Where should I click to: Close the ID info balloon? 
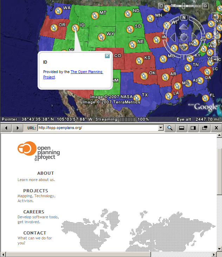click(x=107, y=56)
